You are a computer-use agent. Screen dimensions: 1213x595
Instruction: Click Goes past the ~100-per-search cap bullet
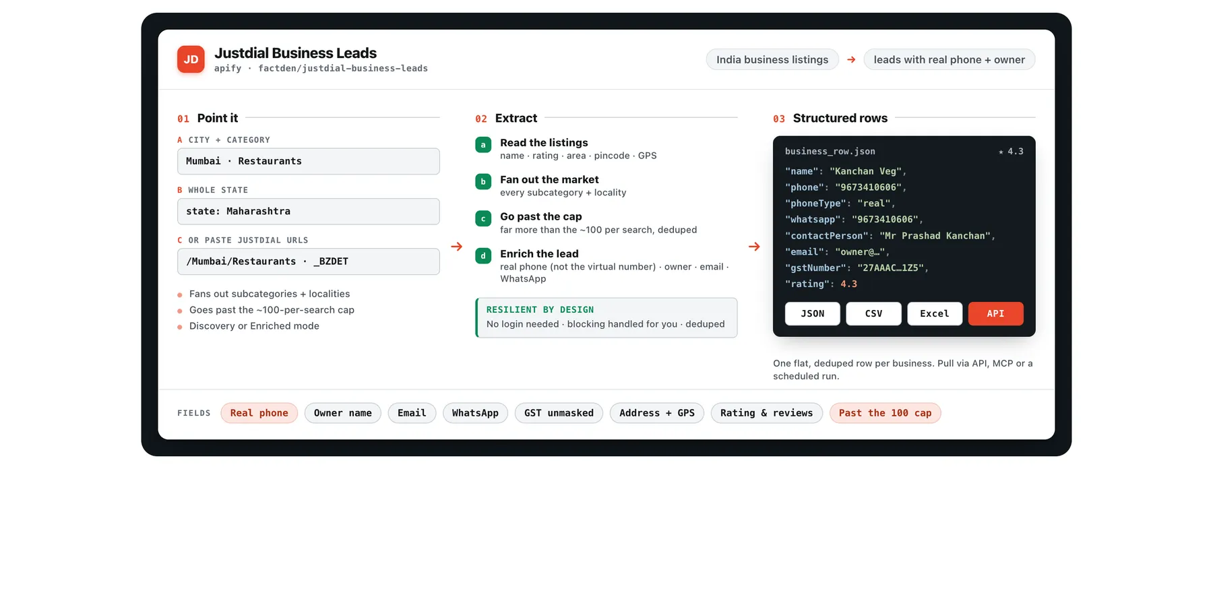click(272, 310)
